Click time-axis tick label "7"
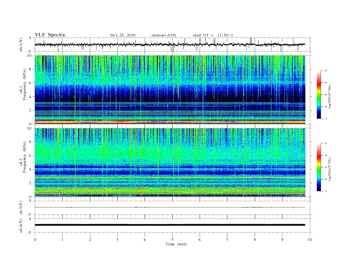 click(227, 240)
